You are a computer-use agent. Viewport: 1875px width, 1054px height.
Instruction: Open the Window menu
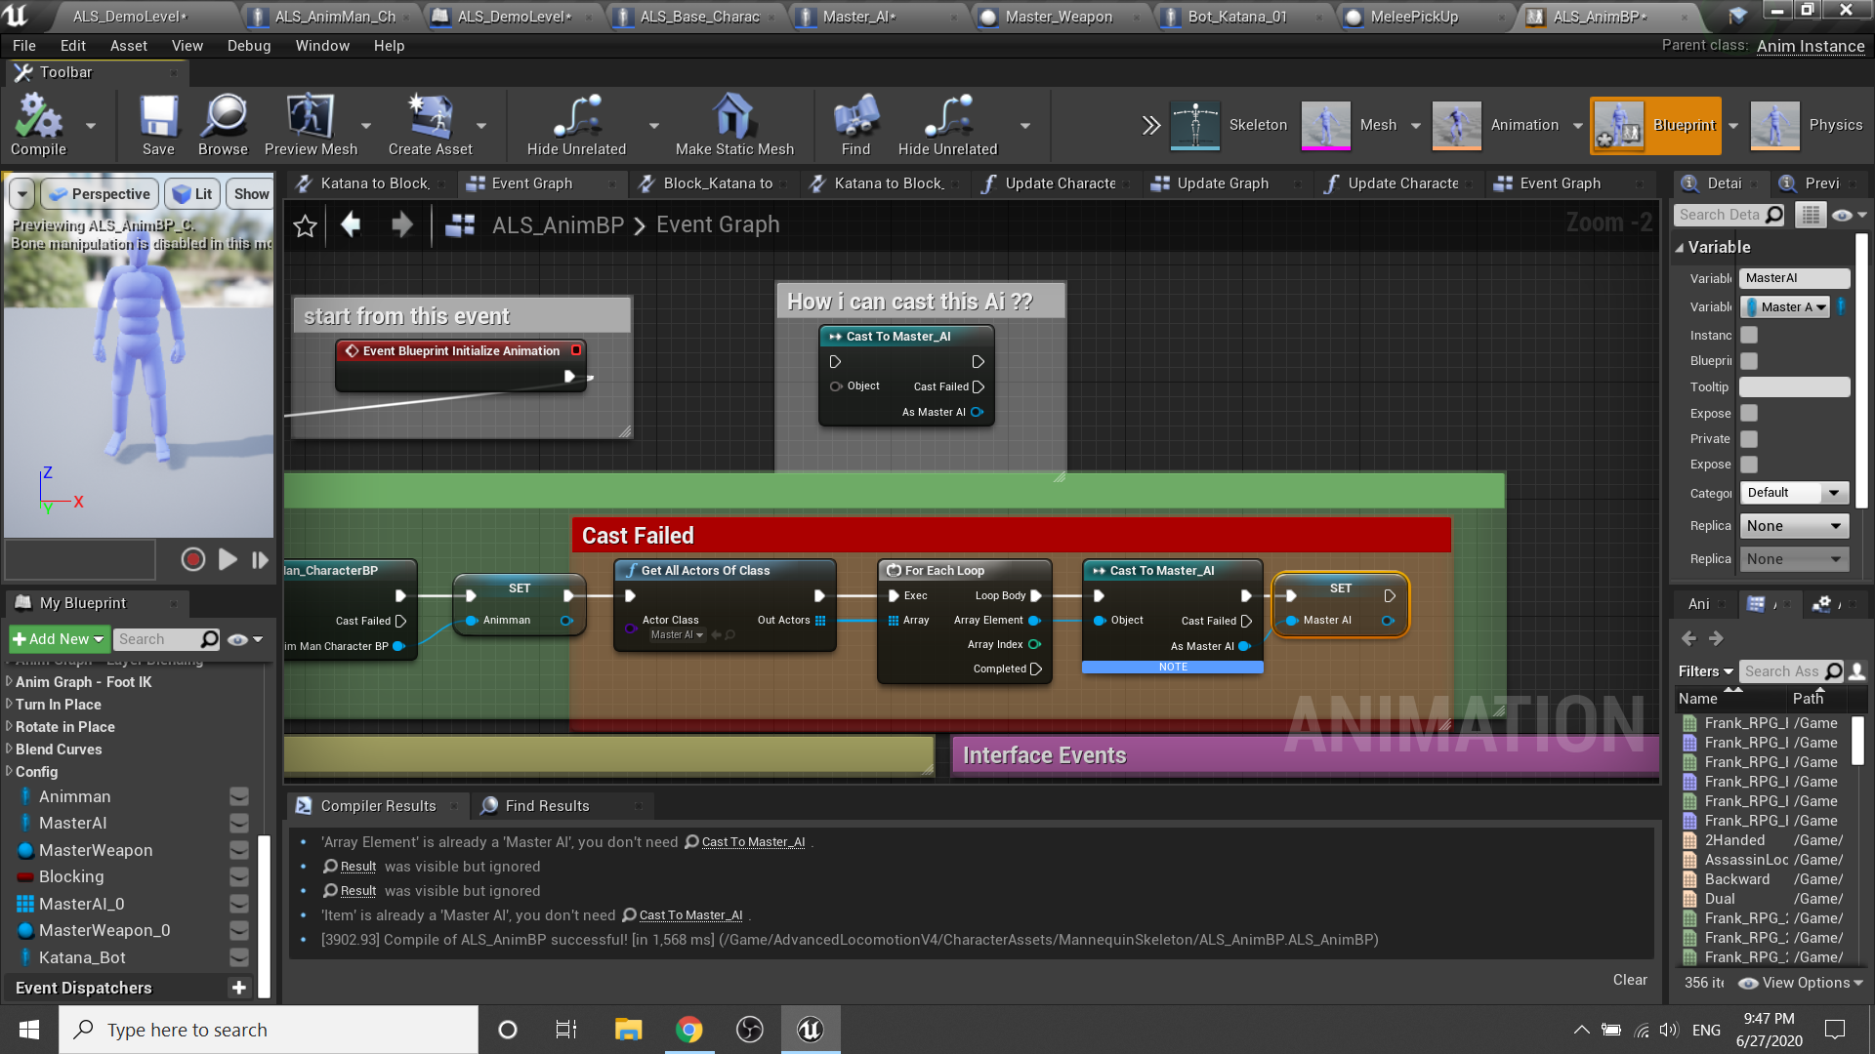[x=322, y=46]
